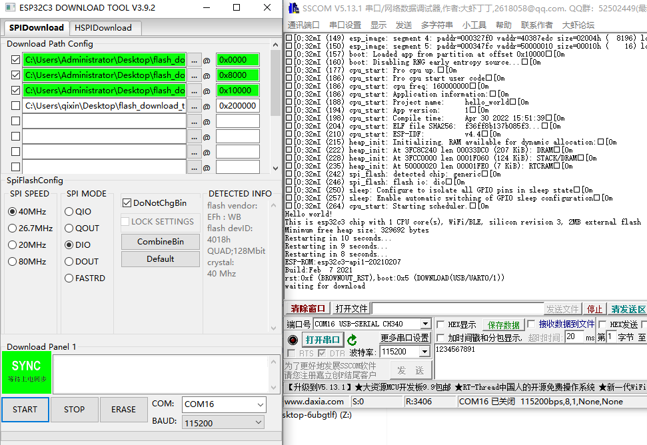Expand SSCOM 端口号 COM16 USB-SERIAL dropdown

pos(425,324)
